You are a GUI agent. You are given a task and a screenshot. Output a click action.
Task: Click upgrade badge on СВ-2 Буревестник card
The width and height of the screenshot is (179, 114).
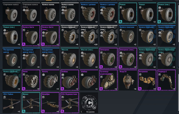coord(63,111)
